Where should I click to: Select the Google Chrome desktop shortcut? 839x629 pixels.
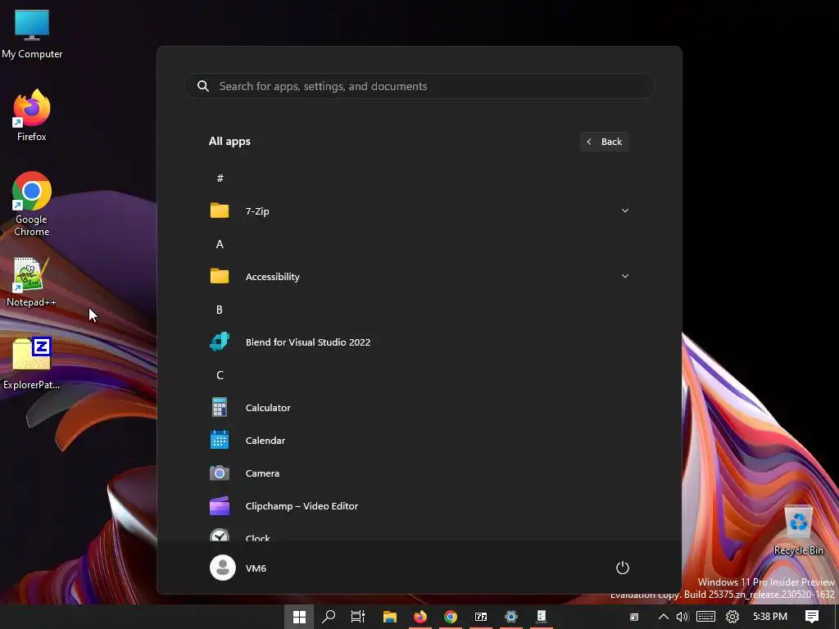(x=32, y=204)
